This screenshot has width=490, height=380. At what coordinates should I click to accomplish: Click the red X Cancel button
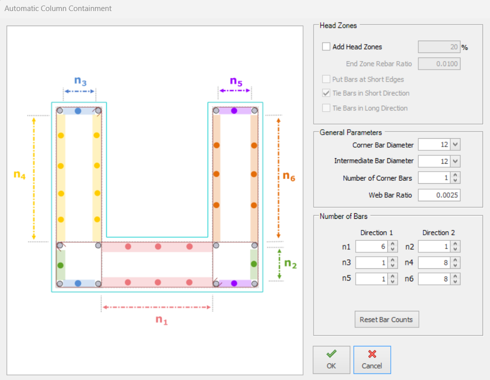tap(372, 359)
